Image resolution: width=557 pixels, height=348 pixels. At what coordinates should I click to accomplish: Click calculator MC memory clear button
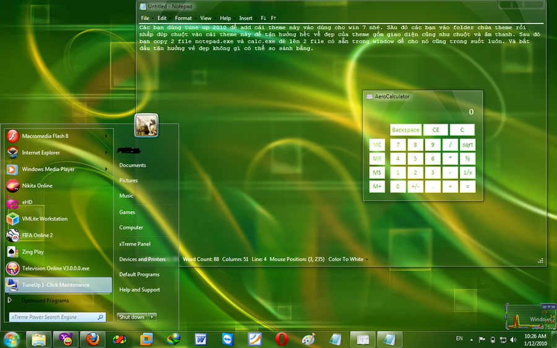[x=377, y=145]
